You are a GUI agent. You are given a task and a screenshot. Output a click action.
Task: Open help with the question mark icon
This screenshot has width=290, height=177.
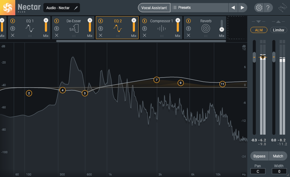tap(268, 8)
